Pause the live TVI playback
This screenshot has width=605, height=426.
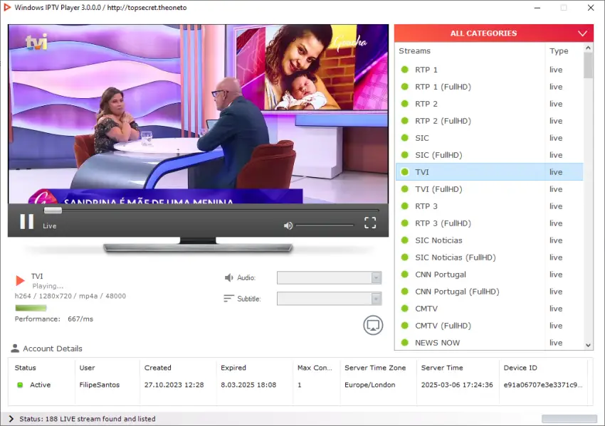[27, 222]
